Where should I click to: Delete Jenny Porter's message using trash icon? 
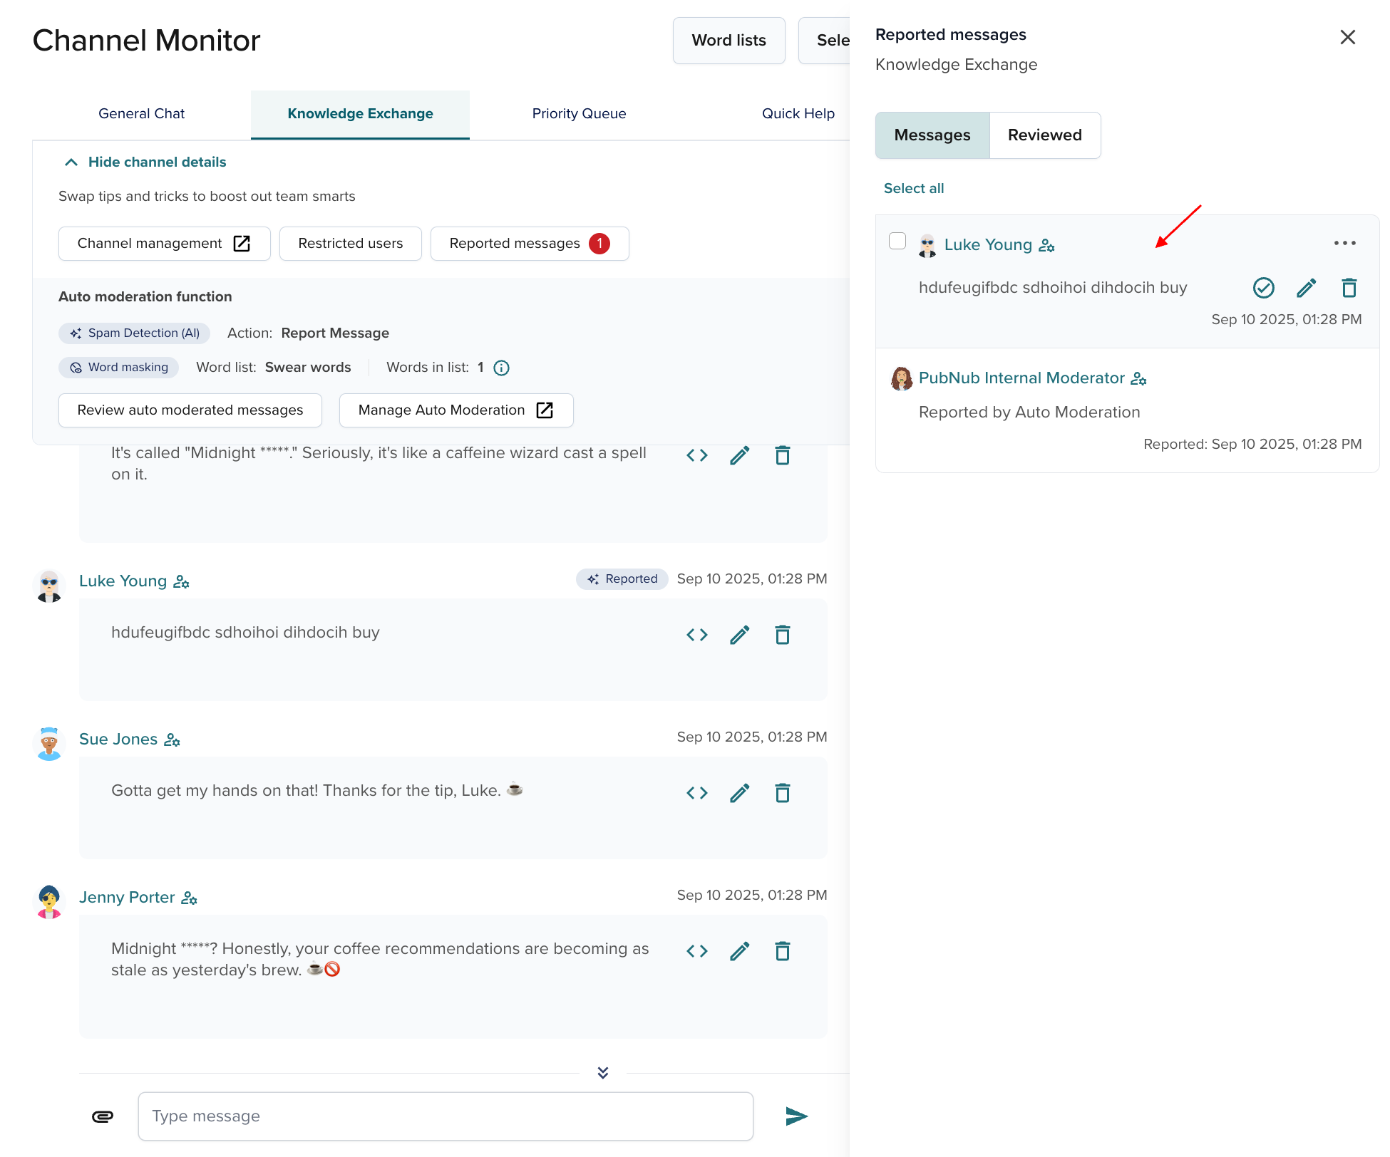tap(782, 951)
